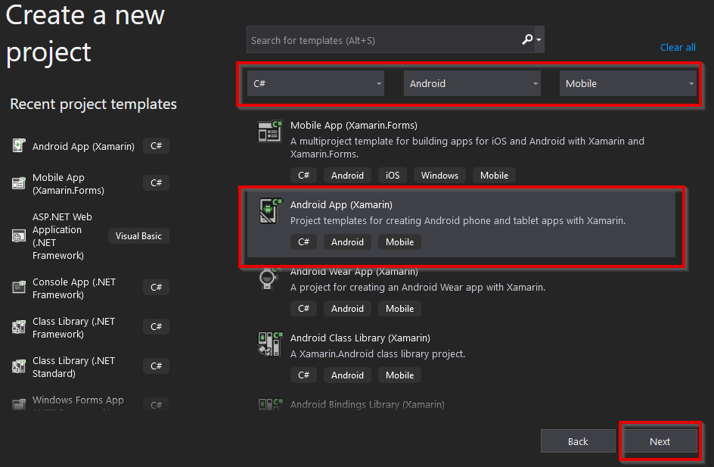Click the Next button
Image resolution: width=714 pixels, height=467 pixels.
pyautogui.click(x=659, y=441)
